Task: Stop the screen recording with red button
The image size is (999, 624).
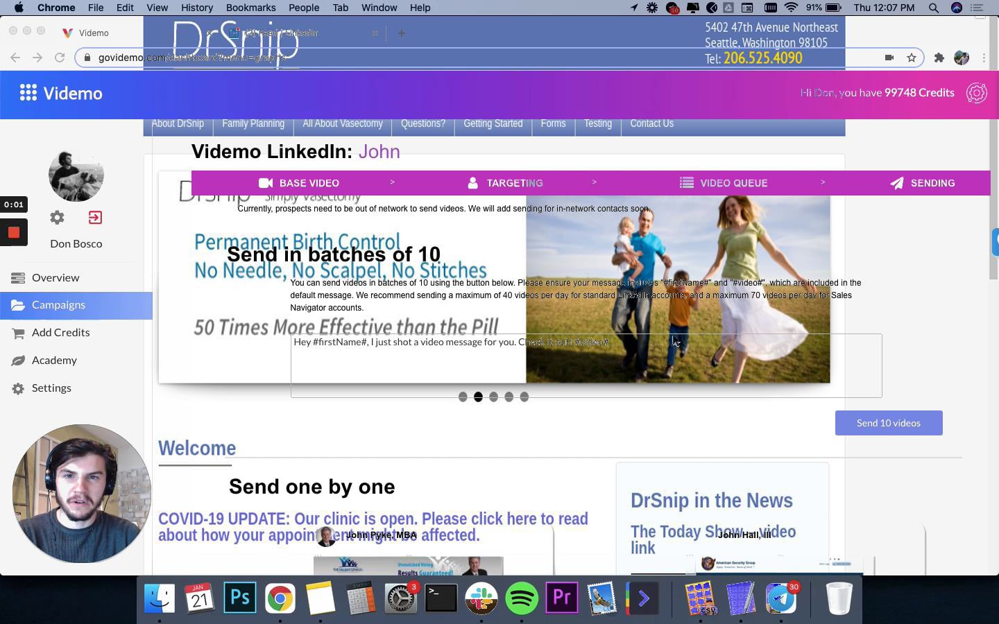Action: pos(13,232)
